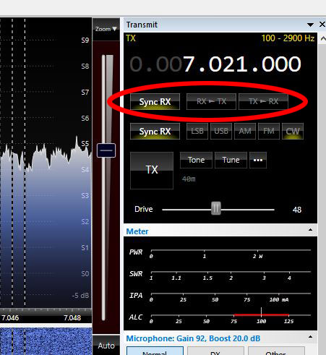This screenshot has width=326, height=355.
Task: Click the 7.048 frequency axis label
Action: pos(72,317)
